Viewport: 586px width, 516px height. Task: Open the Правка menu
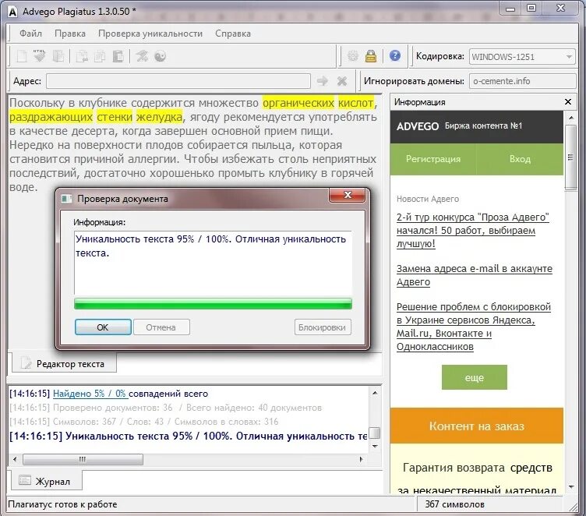click(70, 34)
